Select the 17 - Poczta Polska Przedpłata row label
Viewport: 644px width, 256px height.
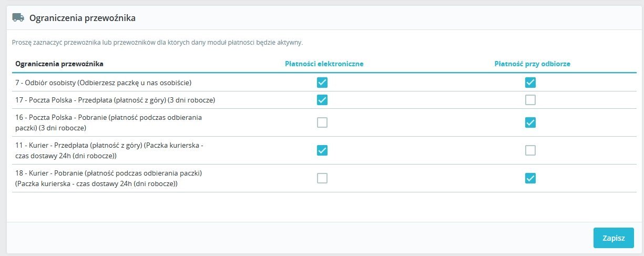pos(115,100)
